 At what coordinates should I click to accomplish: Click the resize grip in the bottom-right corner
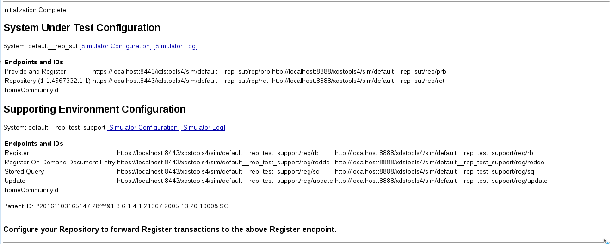pyautogui.click(x=606, y=241)
